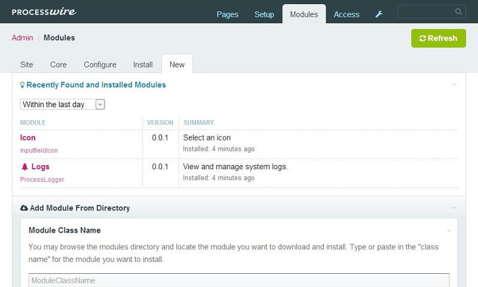
Task: Open the wrench tools icon in the top navigation
Action: tap(379, 14)
